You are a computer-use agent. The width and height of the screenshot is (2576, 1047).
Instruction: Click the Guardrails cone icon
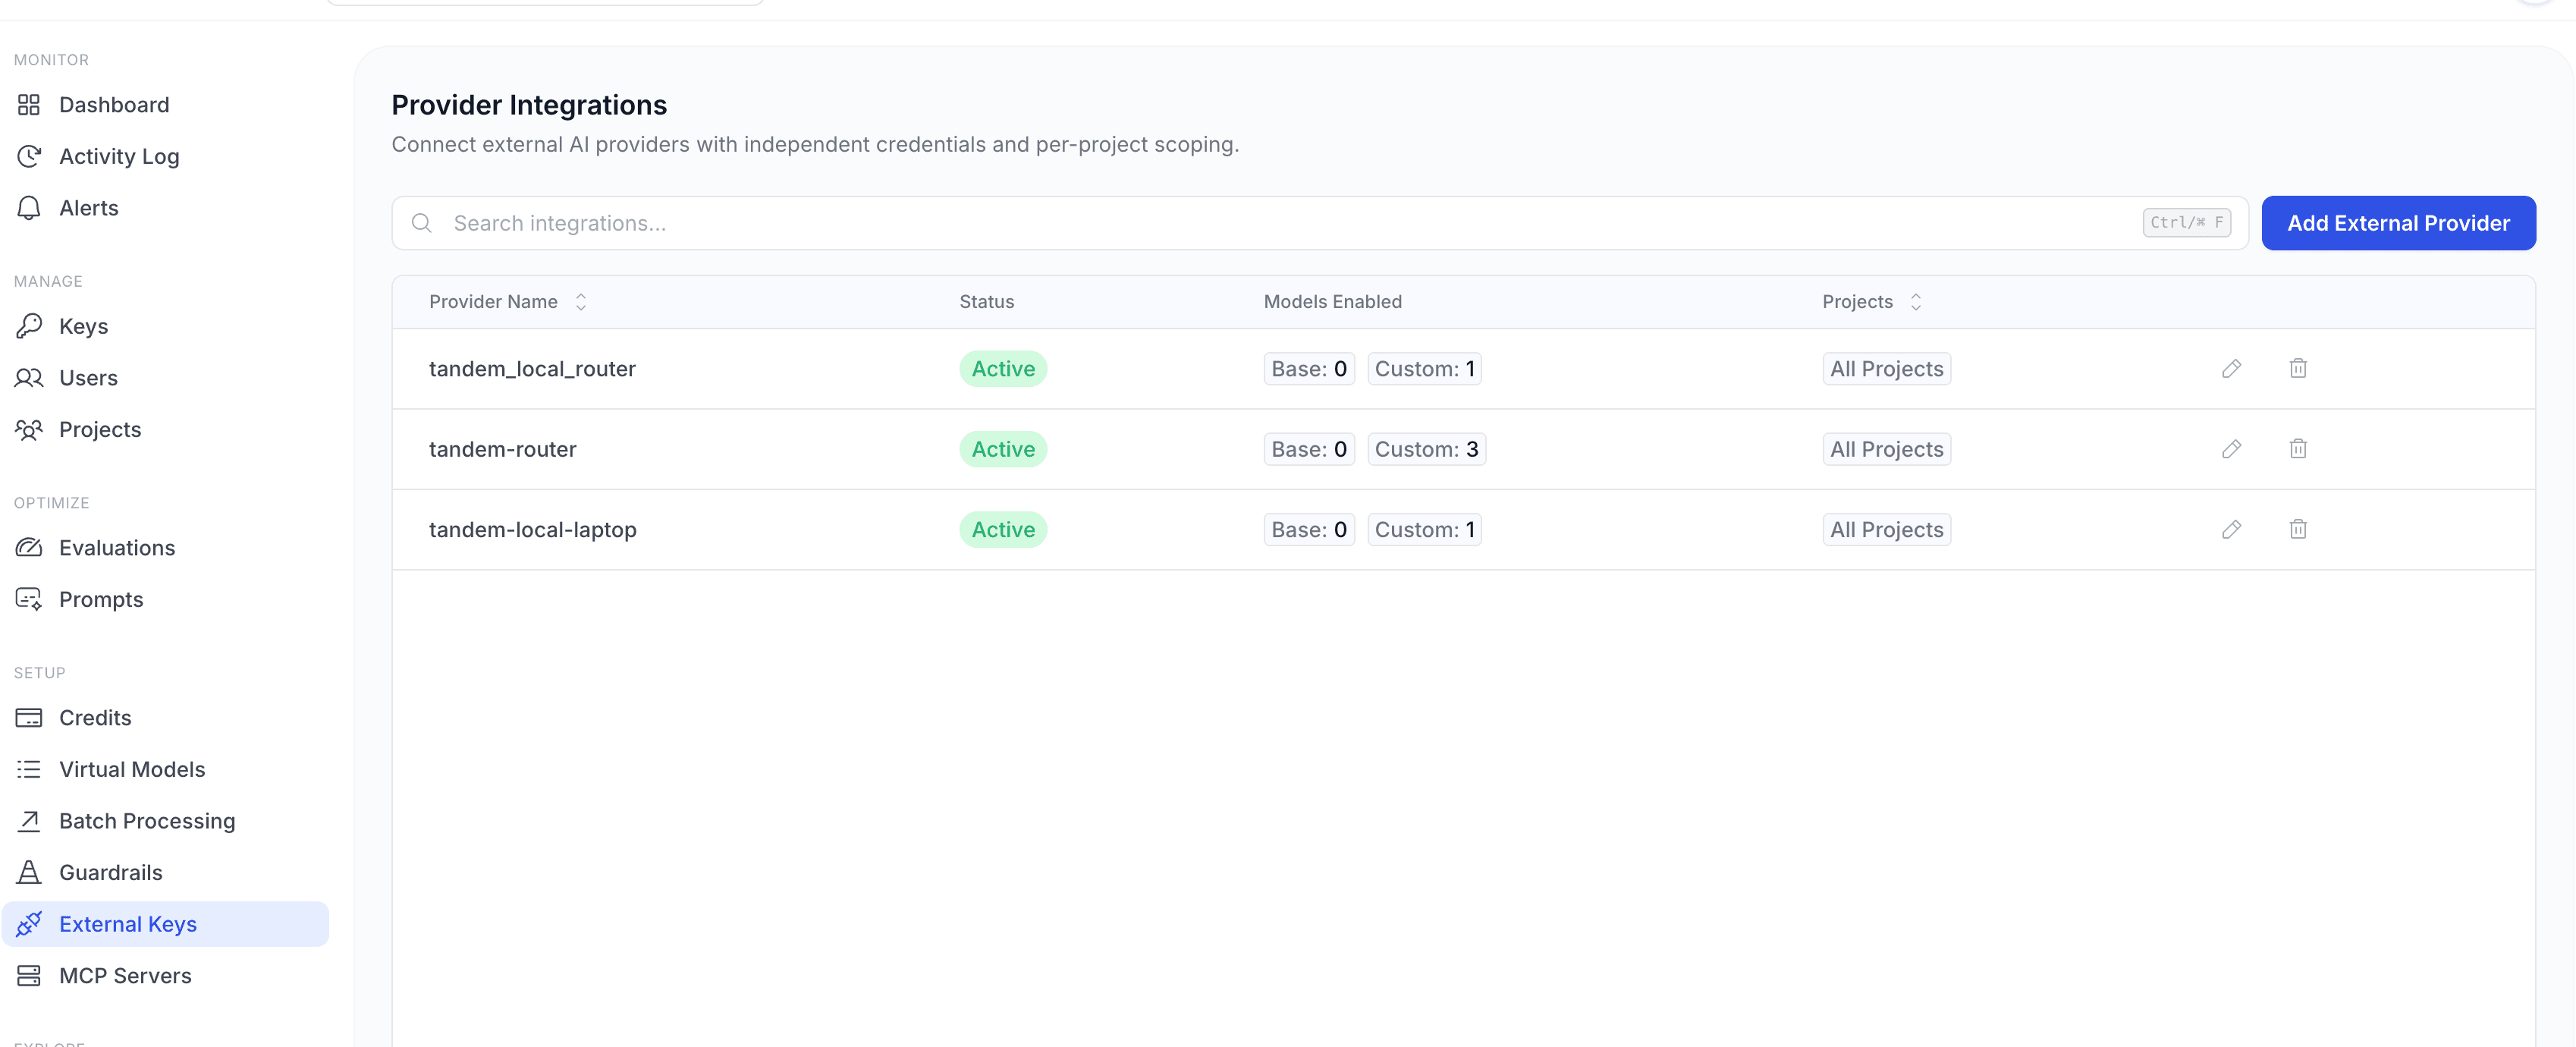(x=29, y=872)
